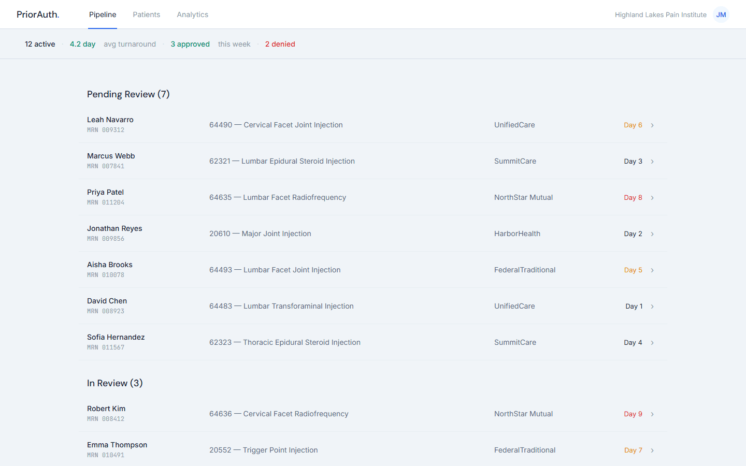
Task: Open Robert Kim row chevron
Action: [x=652, y=414]
